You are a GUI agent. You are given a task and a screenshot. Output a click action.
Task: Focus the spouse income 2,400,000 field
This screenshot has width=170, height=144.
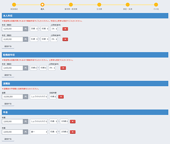click(12, 68)
